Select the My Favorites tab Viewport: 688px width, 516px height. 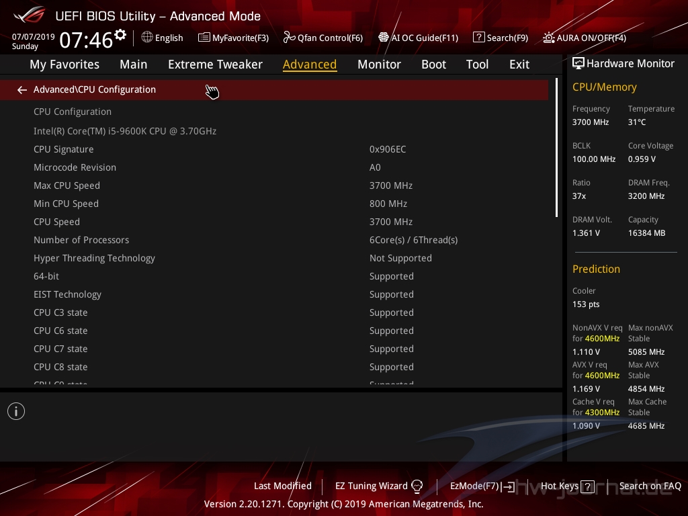point(64,64)
